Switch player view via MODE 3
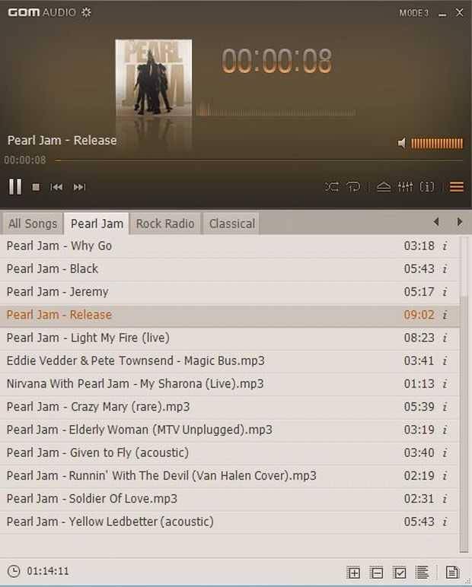 click(x=414, y=13)
